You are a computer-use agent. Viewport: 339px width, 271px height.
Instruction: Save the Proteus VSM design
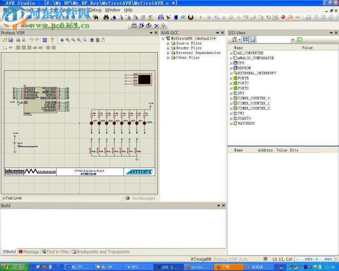[11, 40]
